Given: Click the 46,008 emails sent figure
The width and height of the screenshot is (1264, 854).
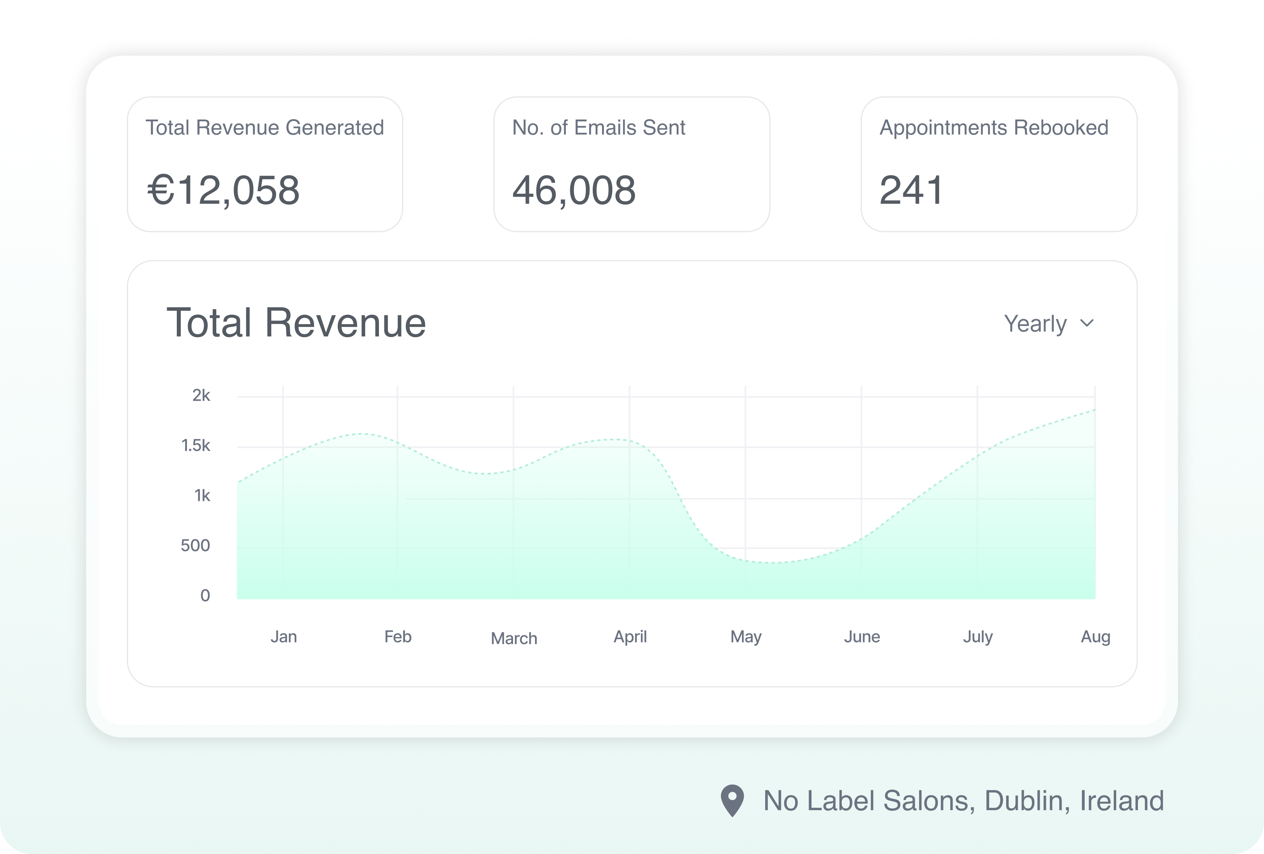Looking at the screenshot, I should [574, 190].
